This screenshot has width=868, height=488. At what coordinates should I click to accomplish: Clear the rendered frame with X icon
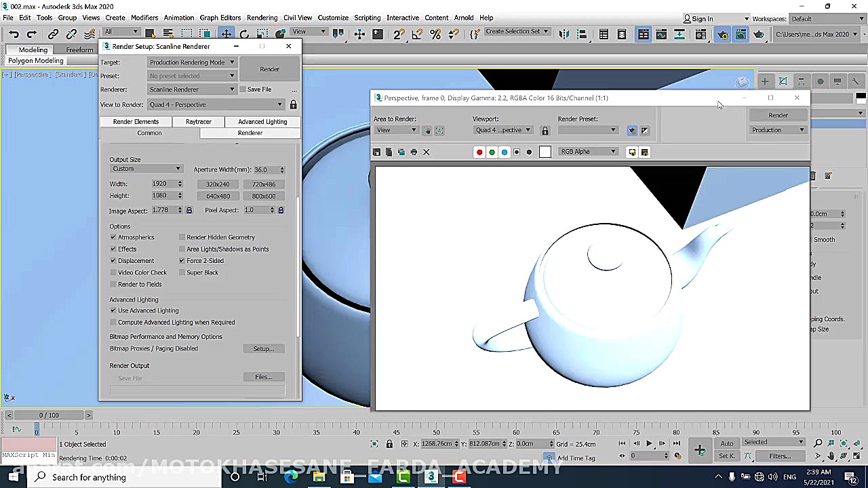click(427, 152)
